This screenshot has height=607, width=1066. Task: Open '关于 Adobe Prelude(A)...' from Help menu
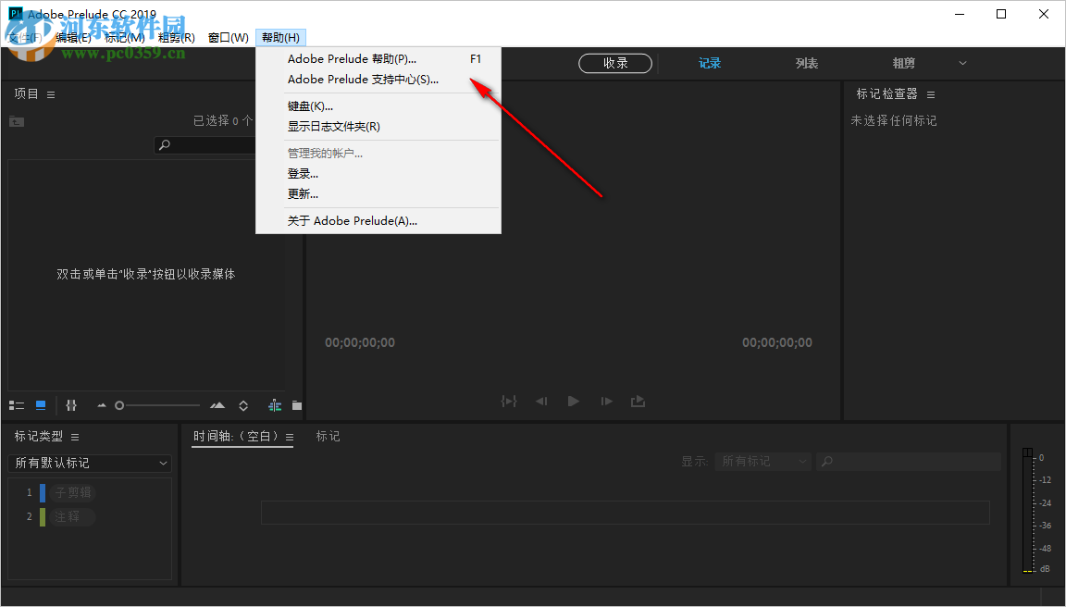pos(350,220)
